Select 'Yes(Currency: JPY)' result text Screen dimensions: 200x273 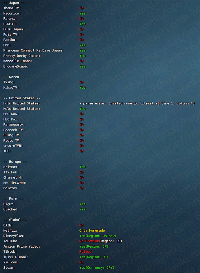(97, 268)
